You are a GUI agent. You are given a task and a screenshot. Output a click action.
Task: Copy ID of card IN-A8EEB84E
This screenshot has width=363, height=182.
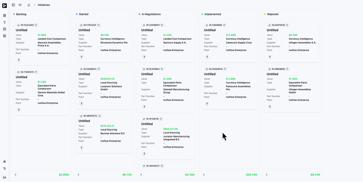tap(287, 69)
